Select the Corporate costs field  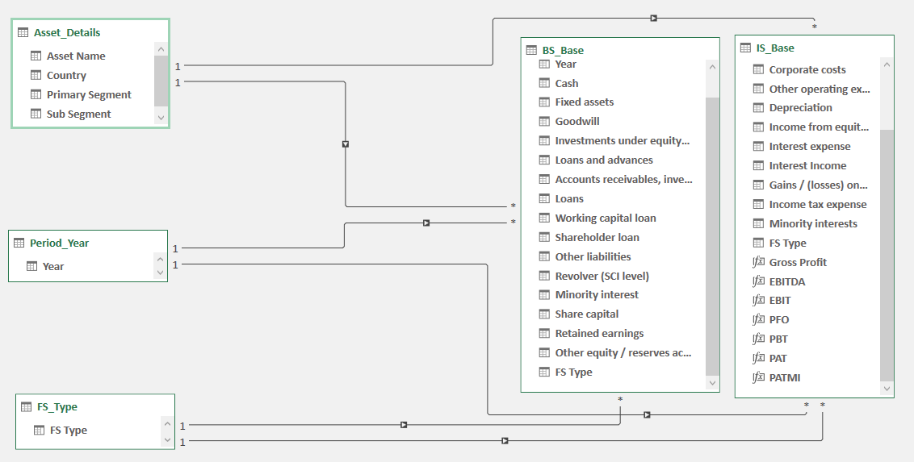point(807,69)
